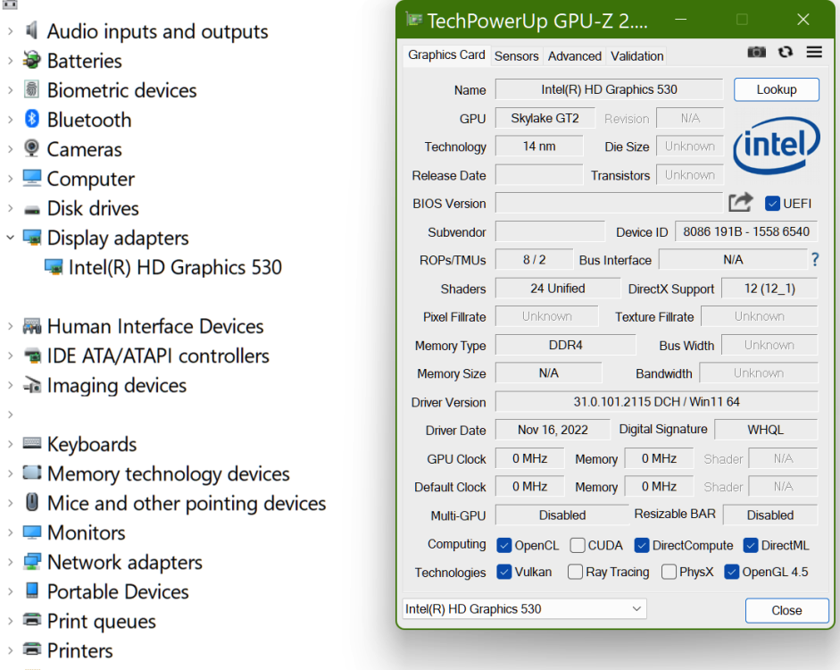Click the Close button in GPU-Z

click(786, 610)
